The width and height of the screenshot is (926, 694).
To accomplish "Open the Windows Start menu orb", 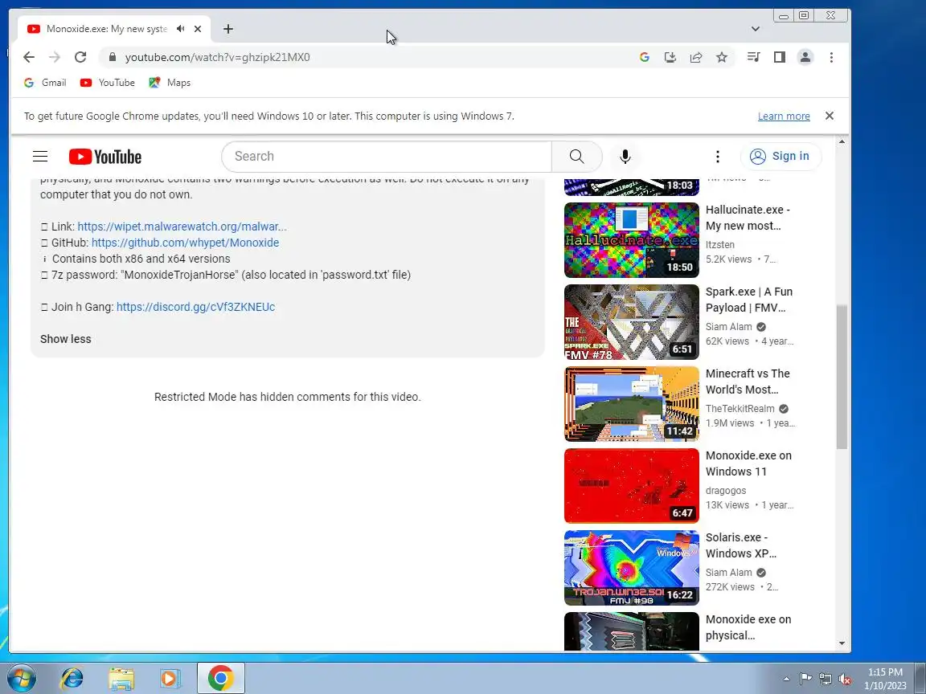I will tap(21, 678).
